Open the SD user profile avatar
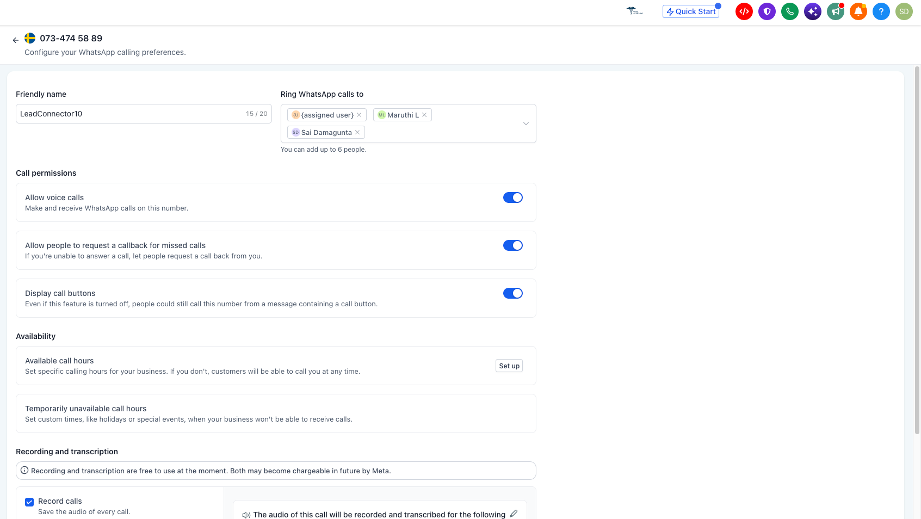 click(904, 11)
